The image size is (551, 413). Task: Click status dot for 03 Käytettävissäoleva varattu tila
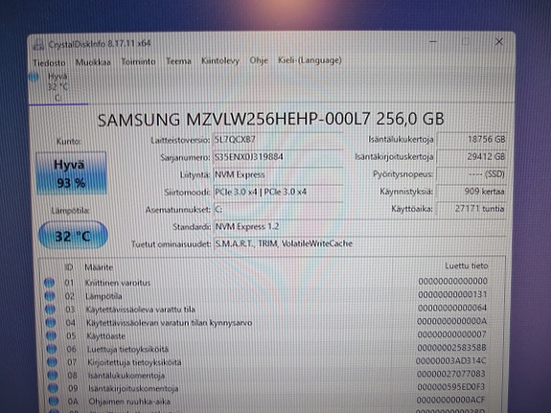50,310
